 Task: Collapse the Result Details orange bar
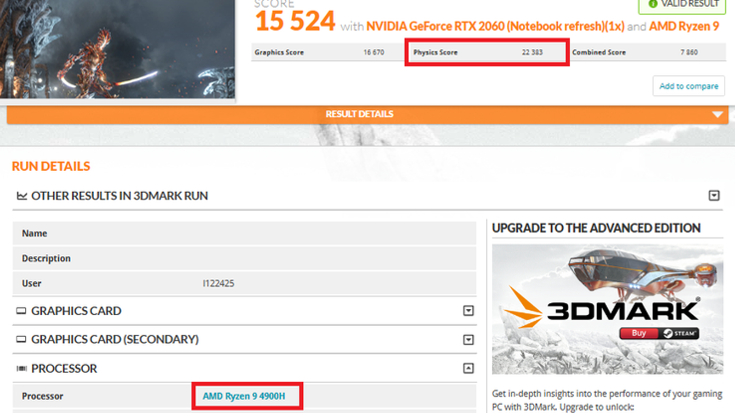367,114
